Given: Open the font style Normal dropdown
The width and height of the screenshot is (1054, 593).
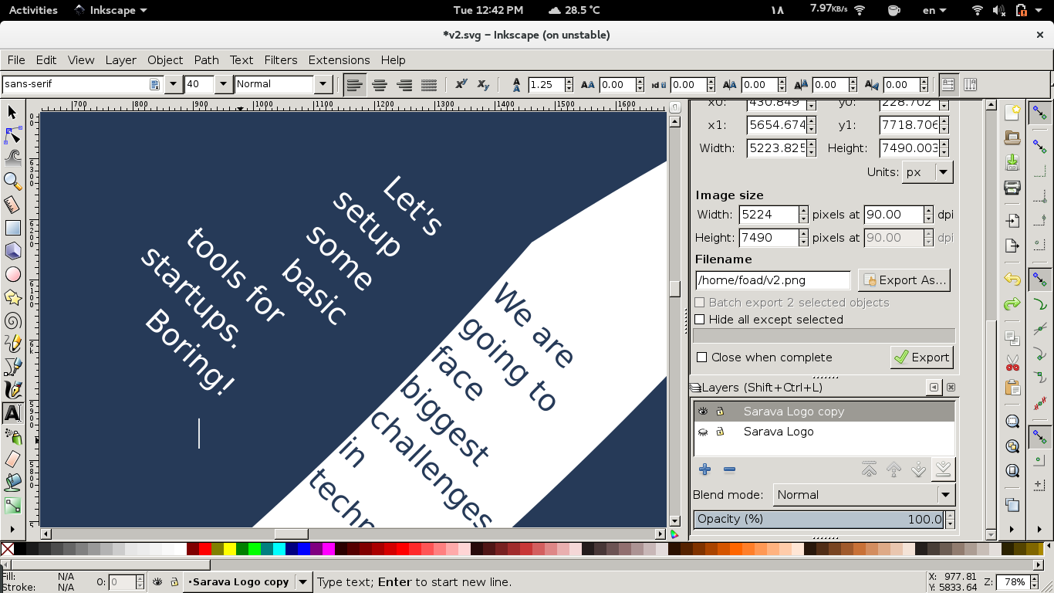Looking at the screenshot, I should point(323,84).
